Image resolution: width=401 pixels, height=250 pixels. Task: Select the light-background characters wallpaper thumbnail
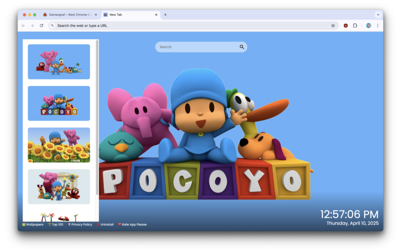tap(59, 186)
